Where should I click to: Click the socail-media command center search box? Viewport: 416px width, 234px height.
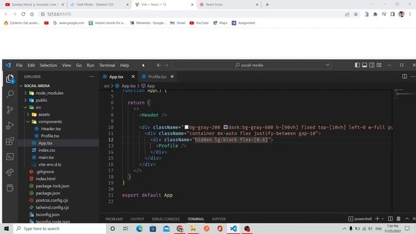tap(252, 65)
